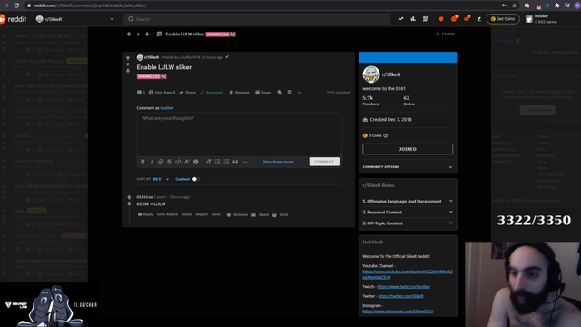Open Popular via the trending arrow icon
This screenshot has width=581, height=327.
(400, 19)
